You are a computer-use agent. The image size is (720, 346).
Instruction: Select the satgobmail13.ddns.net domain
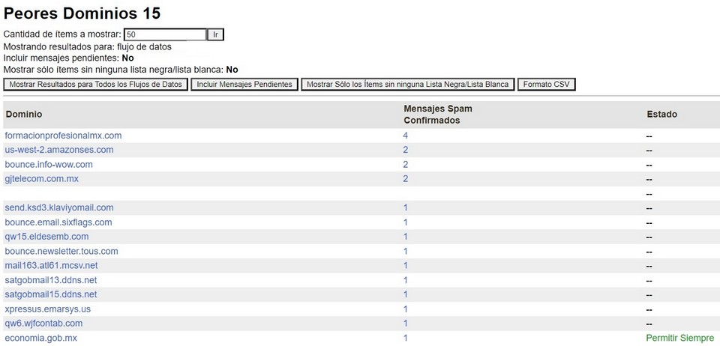click(51, 280)
